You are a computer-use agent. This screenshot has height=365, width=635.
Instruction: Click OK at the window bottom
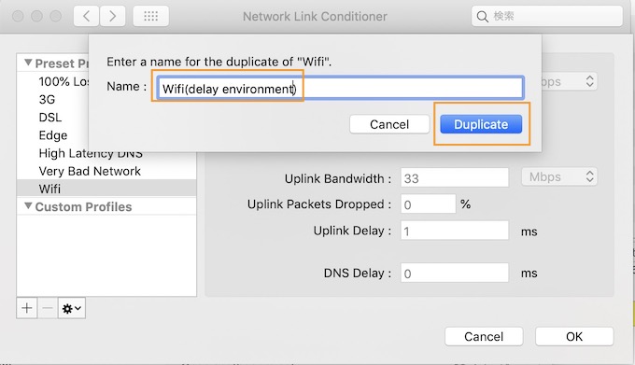(x=574, y=336)
